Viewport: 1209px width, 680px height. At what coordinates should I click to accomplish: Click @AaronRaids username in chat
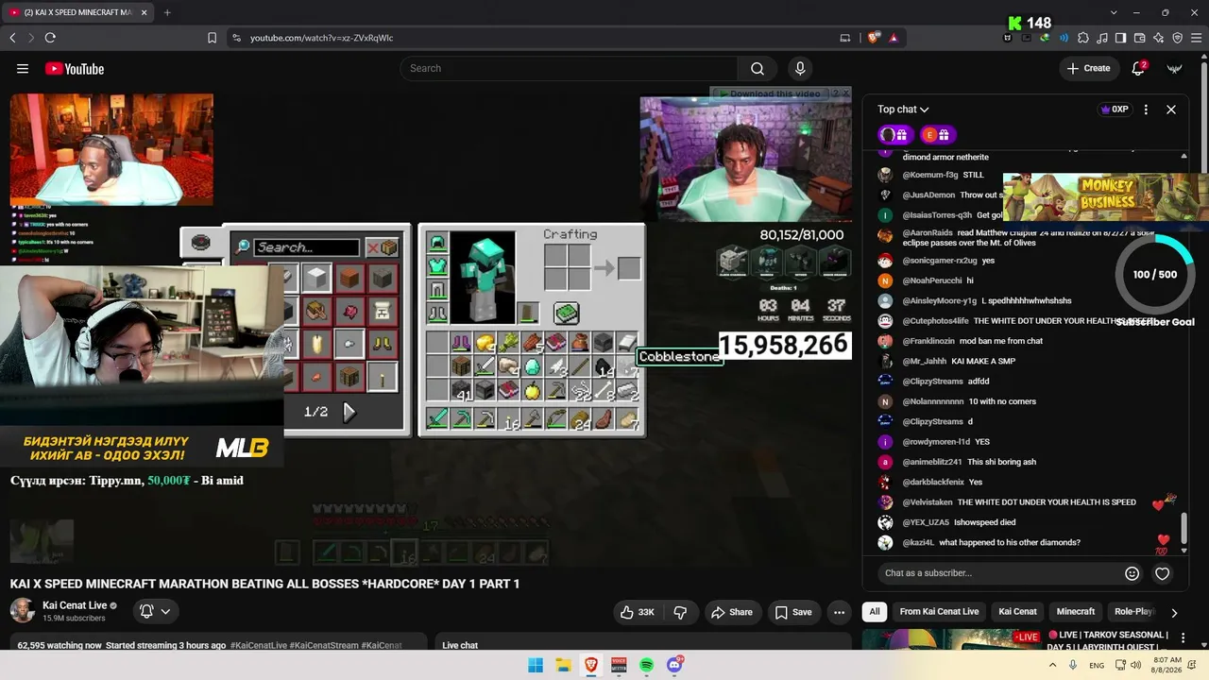point(928,233)
